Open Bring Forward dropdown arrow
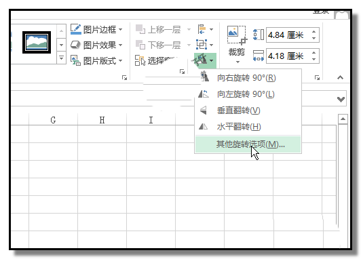Screen dimensions: 361x259 (189, 29)
